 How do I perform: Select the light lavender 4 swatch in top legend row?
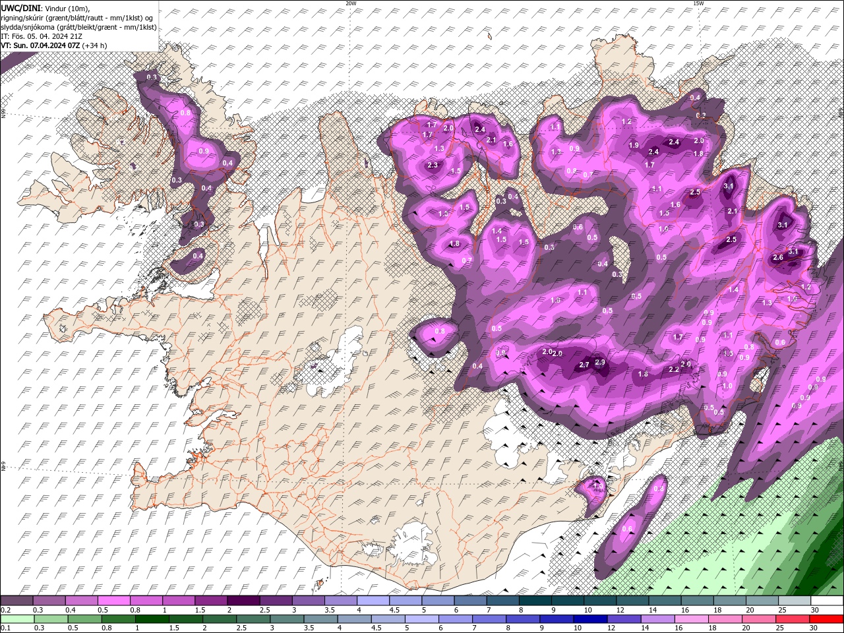[x=373, y=601]
